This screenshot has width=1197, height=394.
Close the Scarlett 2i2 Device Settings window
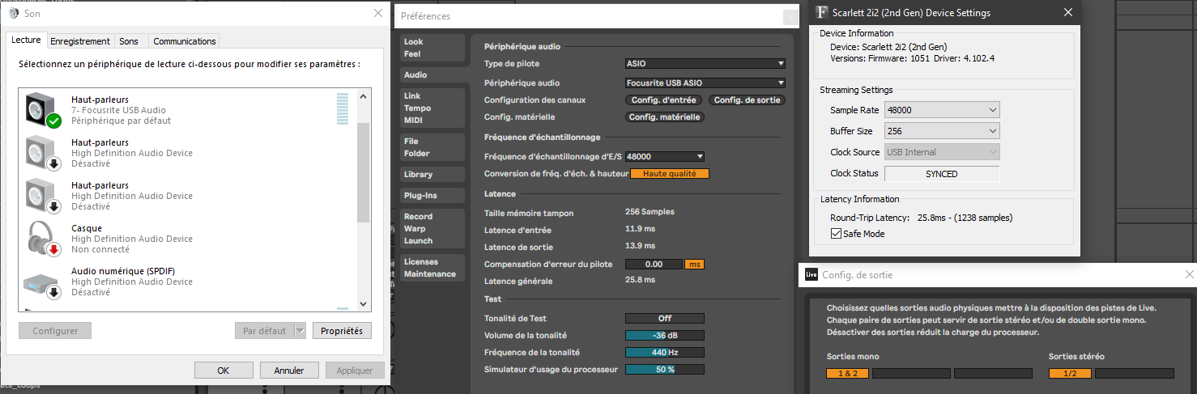pos(1068,12)
